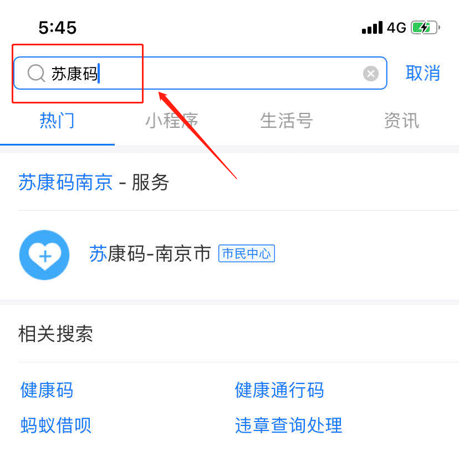
Task: Search related term 违章查询处理
Action: (x=289, y=425)
